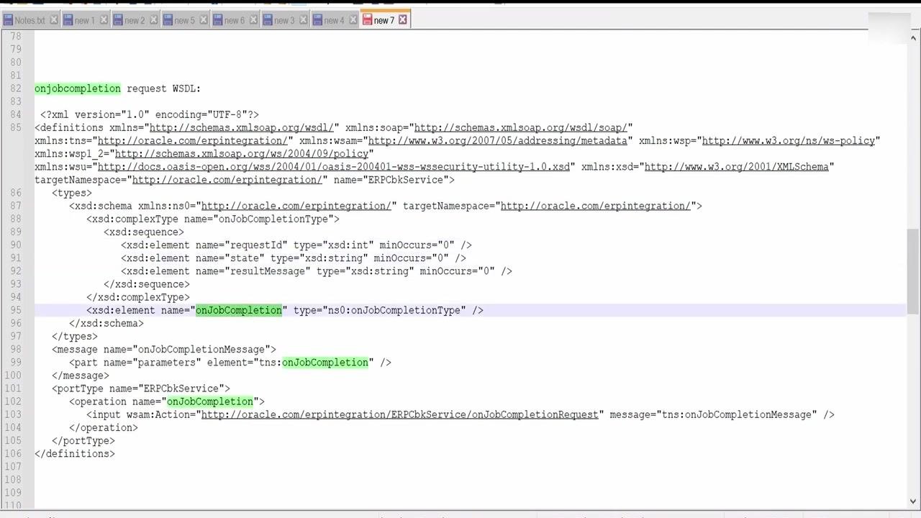The image size is (921, 518).
Task: Click the 'requestId' element name
Action: 256,245
